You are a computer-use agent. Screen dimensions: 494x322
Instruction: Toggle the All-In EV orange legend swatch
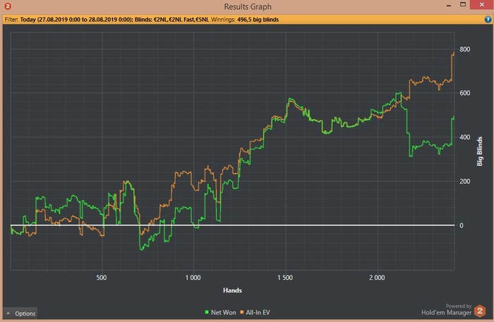coord(242,312)
